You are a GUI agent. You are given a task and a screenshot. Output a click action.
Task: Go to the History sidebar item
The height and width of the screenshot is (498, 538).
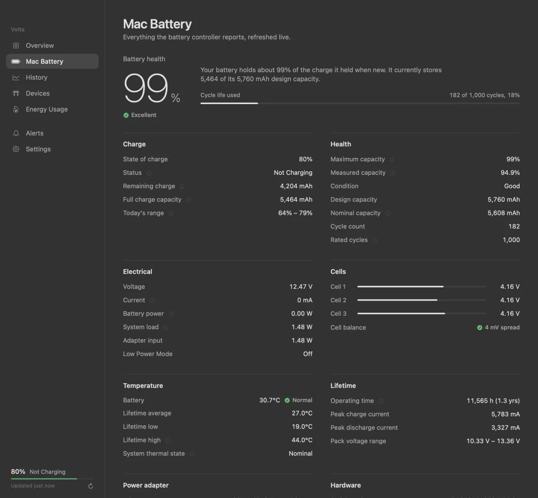pyautogui.click(x=52, y=78)
